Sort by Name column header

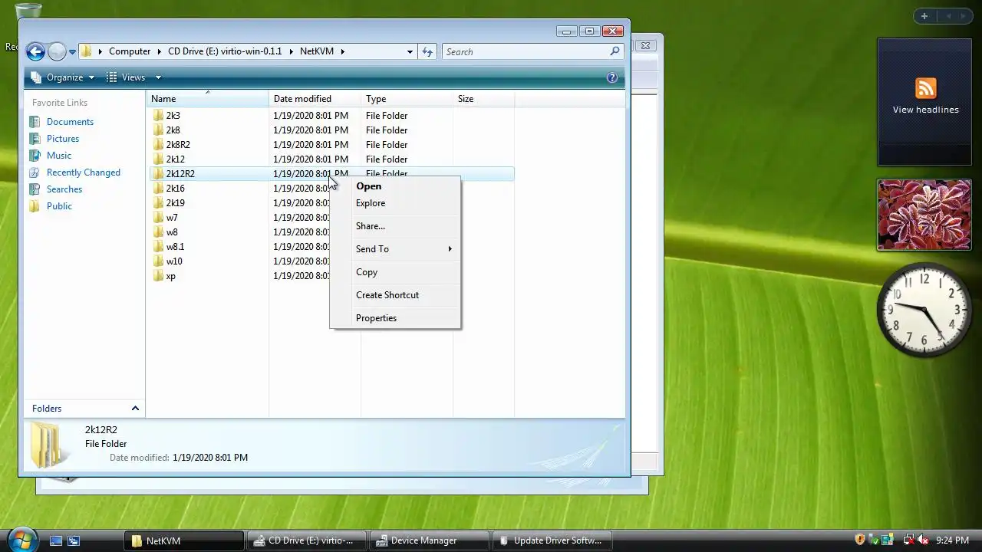207,99
